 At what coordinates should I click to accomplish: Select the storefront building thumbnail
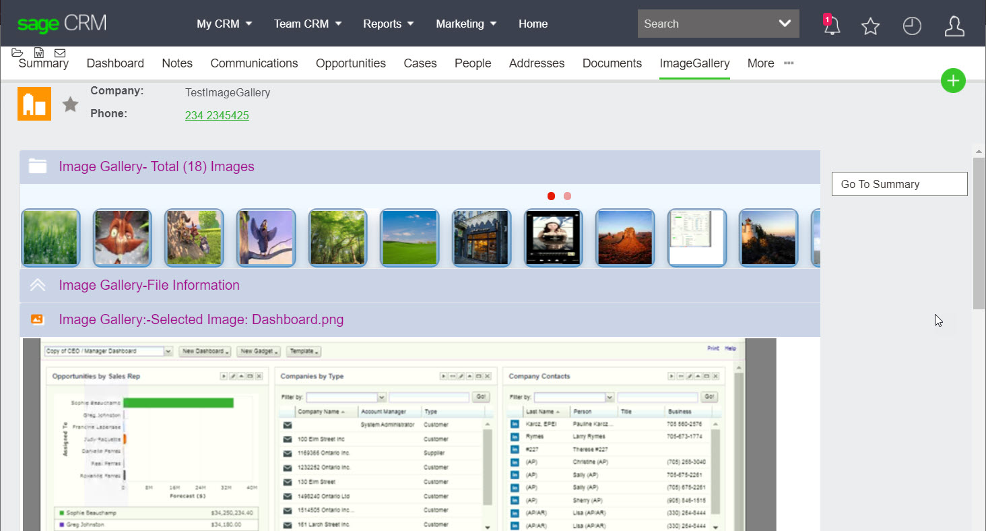(482, 238)
